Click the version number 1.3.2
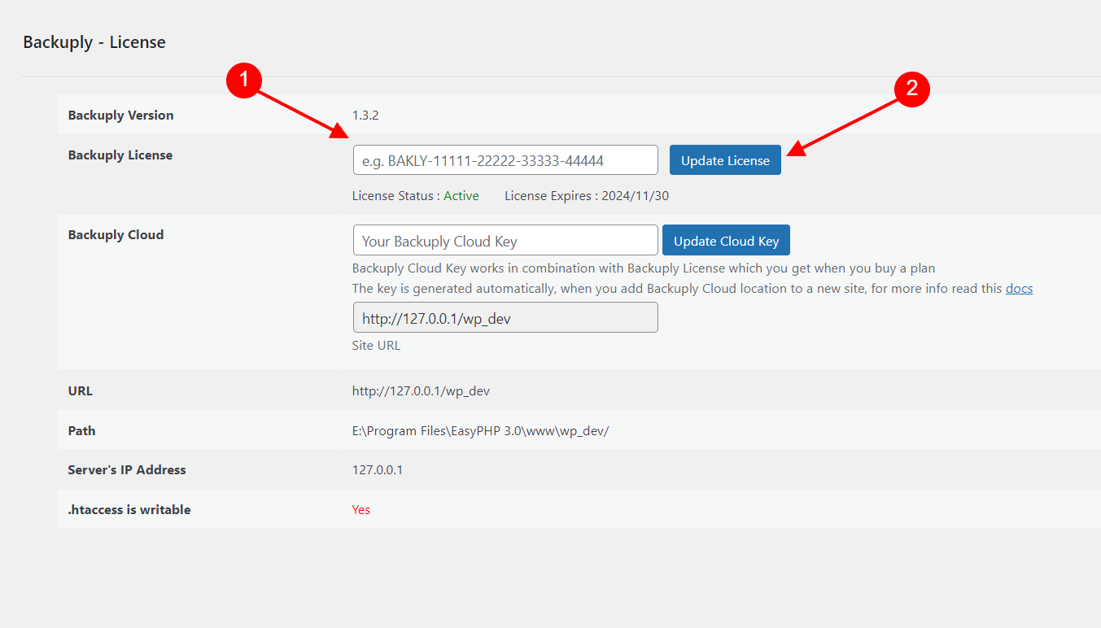This screenshot has width=1101, height=628. pos(366,115)
